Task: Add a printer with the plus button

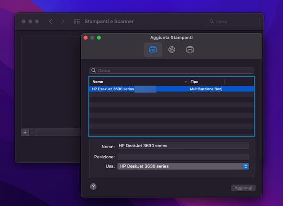Action: pyautogui.click(x=25, y=132)
